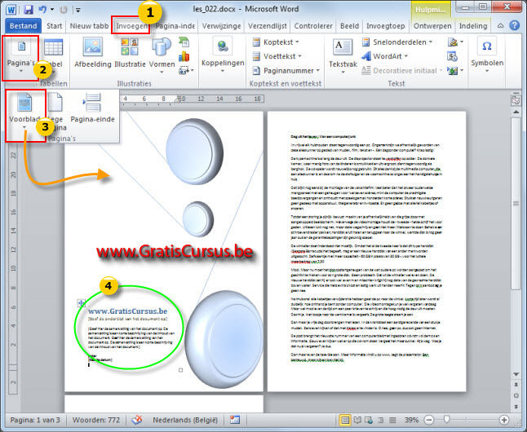
Task: Insert object icon in Tekst group
Action: tap(455, 71)
